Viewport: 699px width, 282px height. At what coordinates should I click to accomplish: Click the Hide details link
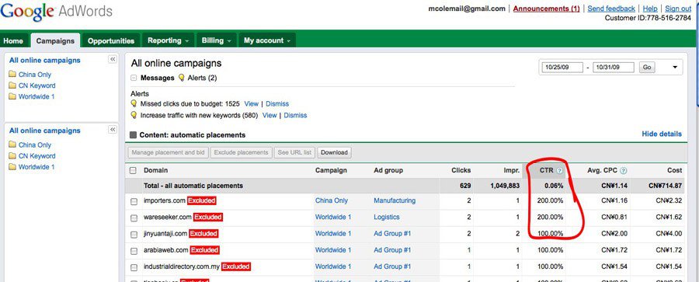pyautogui.click(x=662, y=134)
